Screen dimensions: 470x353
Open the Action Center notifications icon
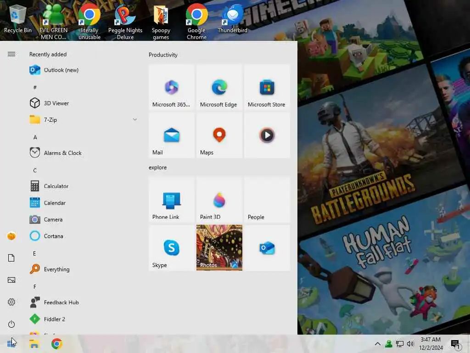(x=455, y=344)
